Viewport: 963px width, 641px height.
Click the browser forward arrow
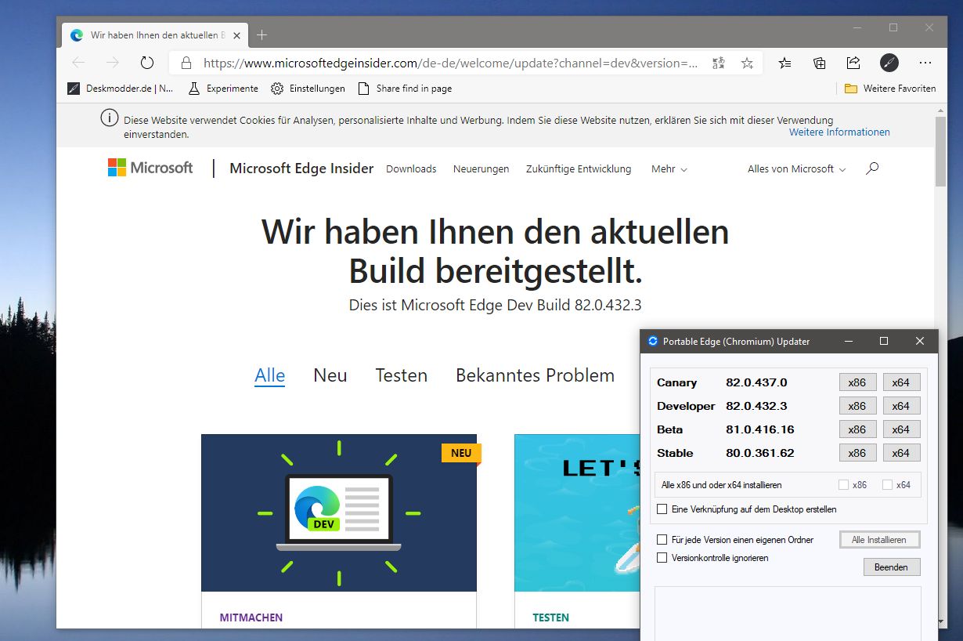pos(113,63)
